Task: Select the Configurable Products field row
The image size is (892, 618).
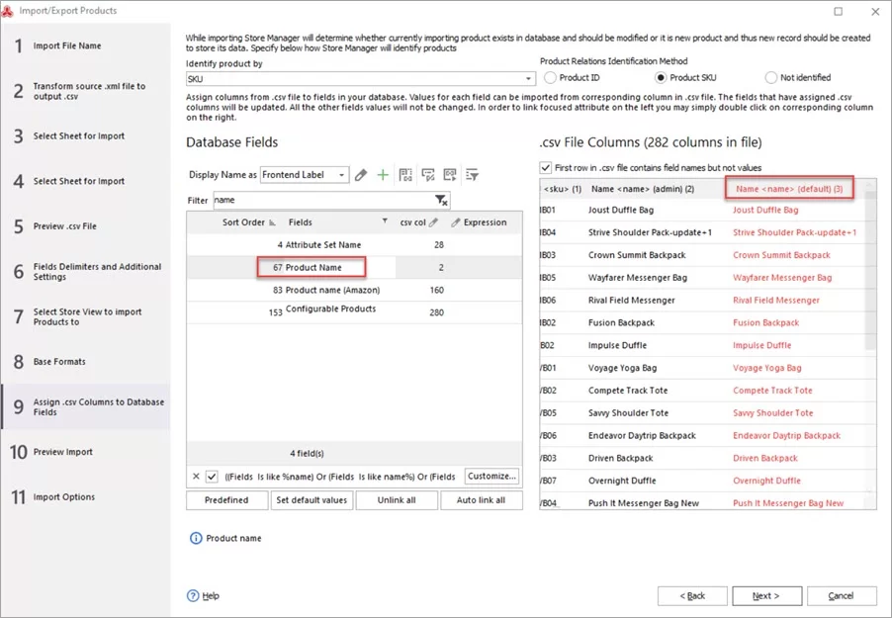Action: click(x=354, y=312)
